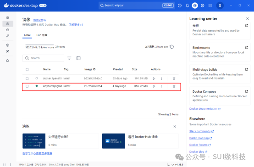Open more actions for whyour/qinglong image
This screenshot has width=254, height=167.
pyautogui.click(x=161, y=86)
